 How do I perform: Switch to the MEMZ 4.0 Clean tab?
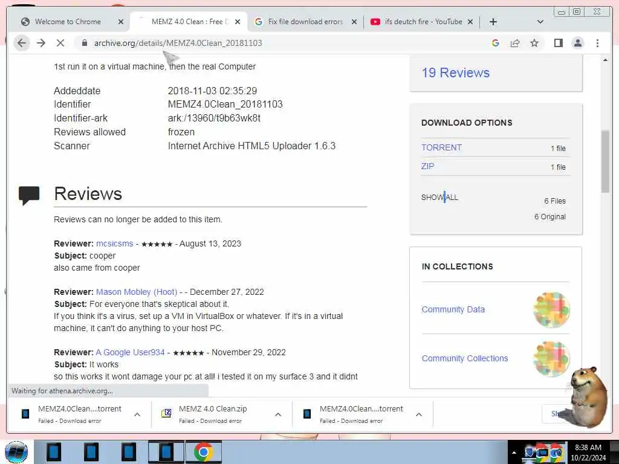(189, 22)
